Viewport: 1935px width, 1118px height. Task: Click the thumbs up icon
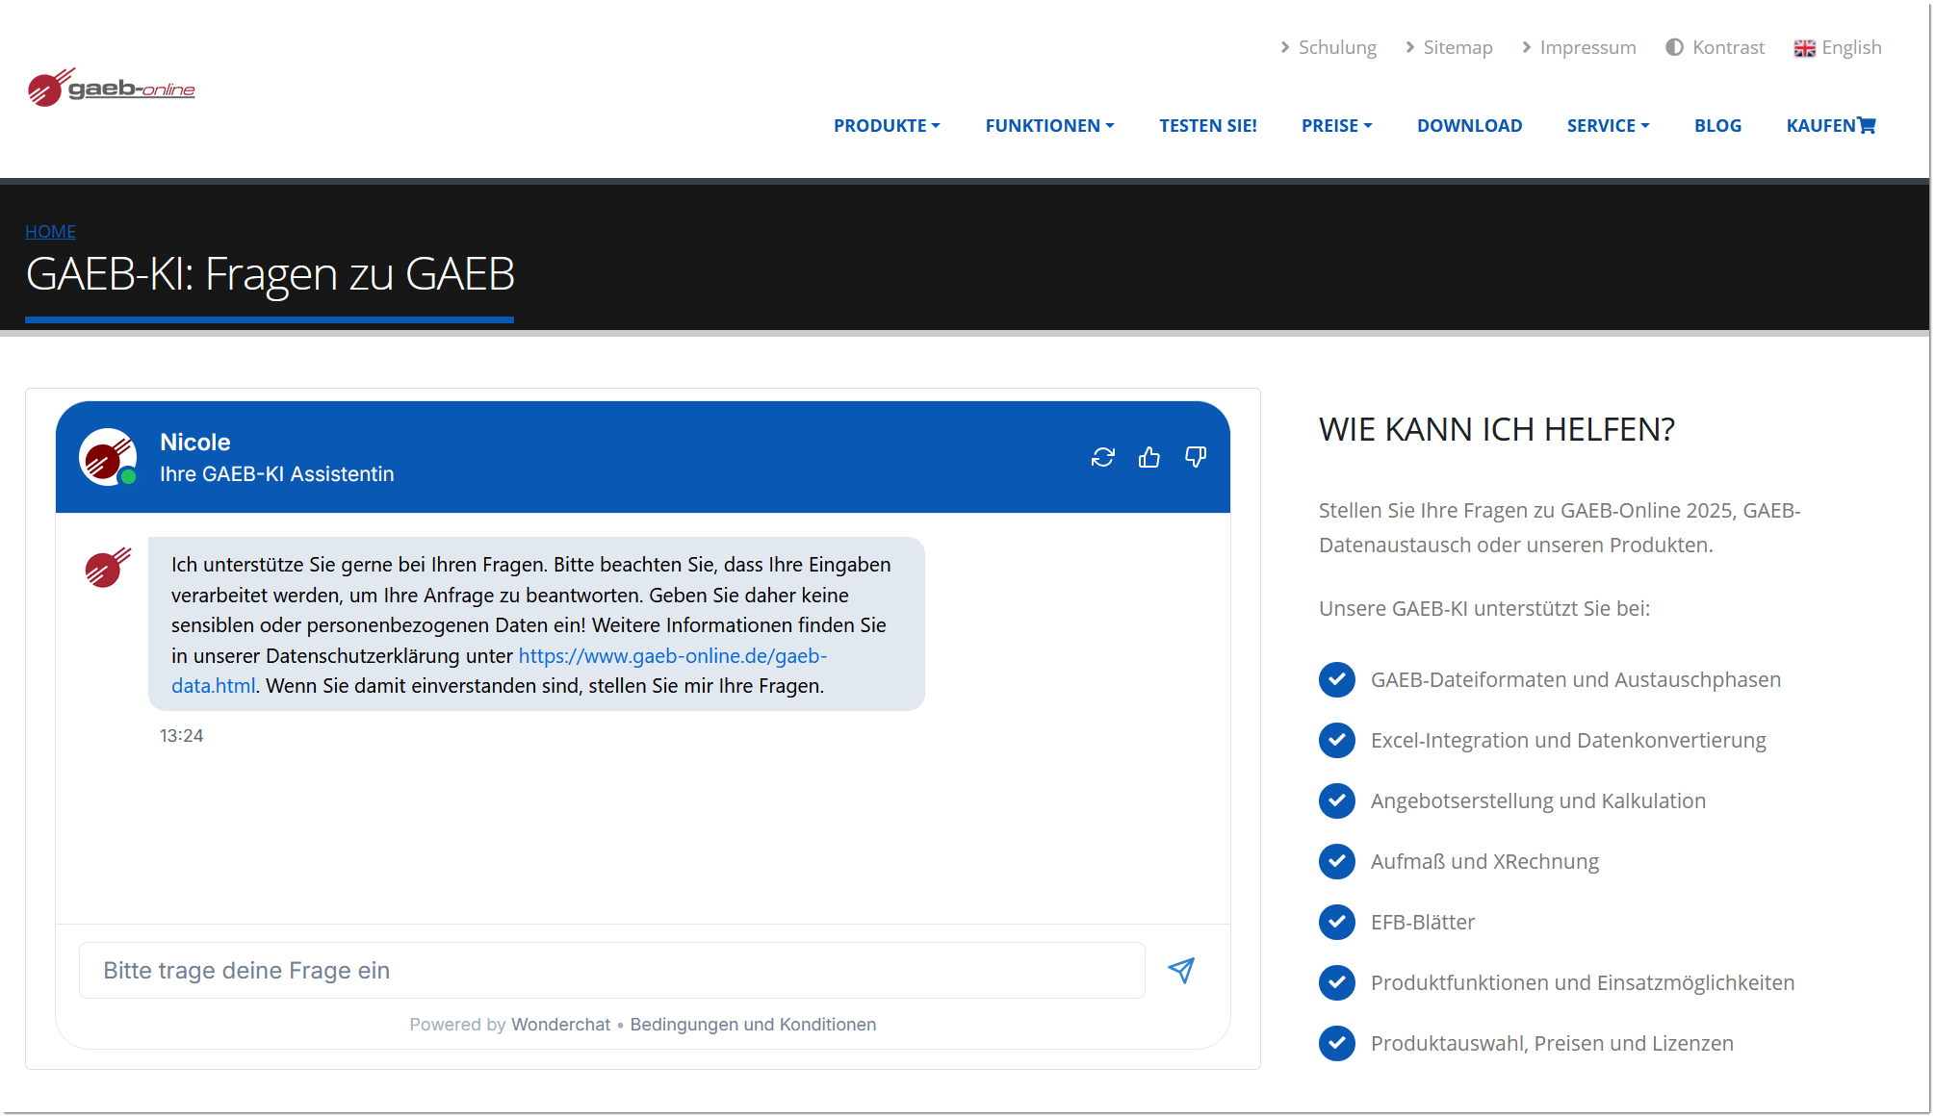1148,457
